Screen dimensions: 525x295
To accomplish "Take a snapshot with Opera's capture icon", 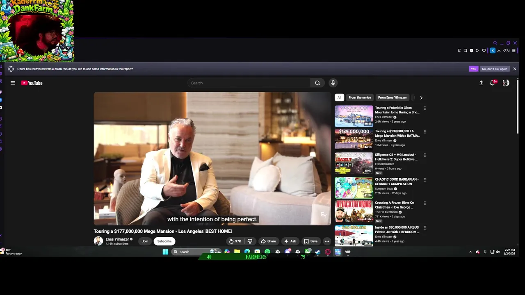I will point(465,50).
